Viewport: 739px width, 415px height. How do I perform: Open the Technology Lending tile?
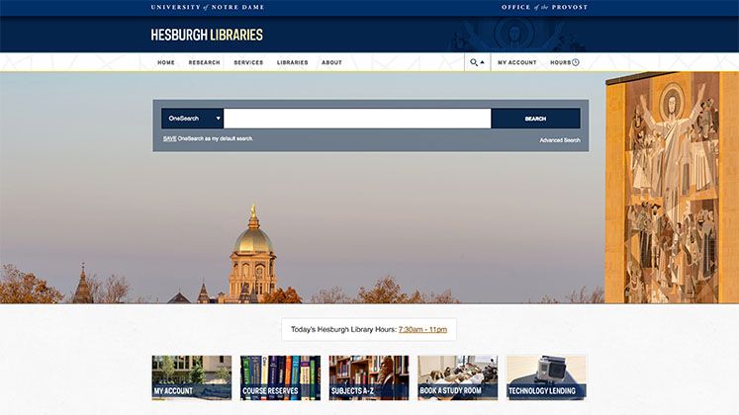[x=547, y=377]
